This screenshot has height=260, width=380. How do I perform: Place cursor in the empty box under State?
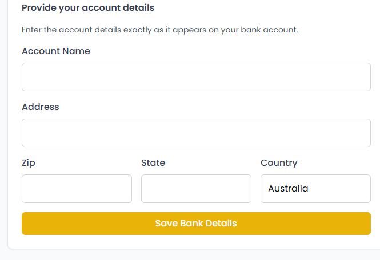(x=196, y=189)
